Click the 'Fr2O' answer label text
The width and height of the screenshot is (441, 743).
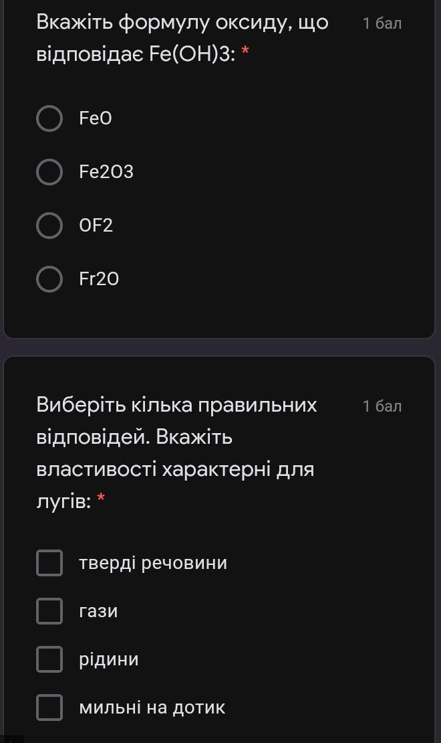[x=99, y=279]
